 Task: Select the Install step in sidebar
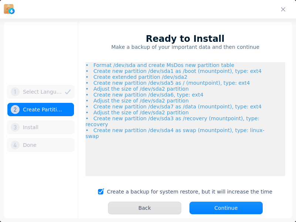tap(41, 127)
